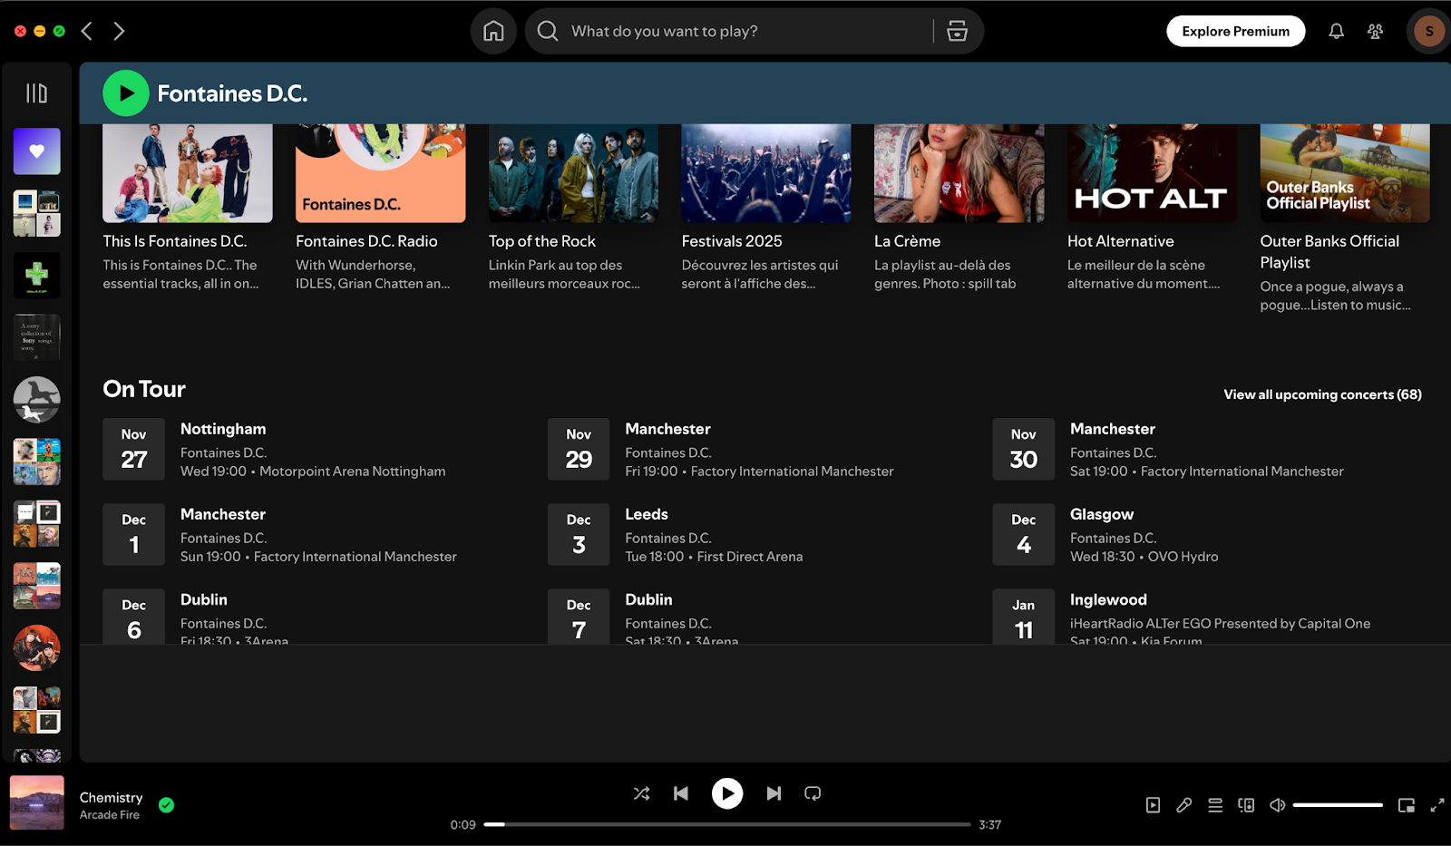Toggle the green saved checkmark for Chemistry

pyautogui.click(x=167, y=805)
